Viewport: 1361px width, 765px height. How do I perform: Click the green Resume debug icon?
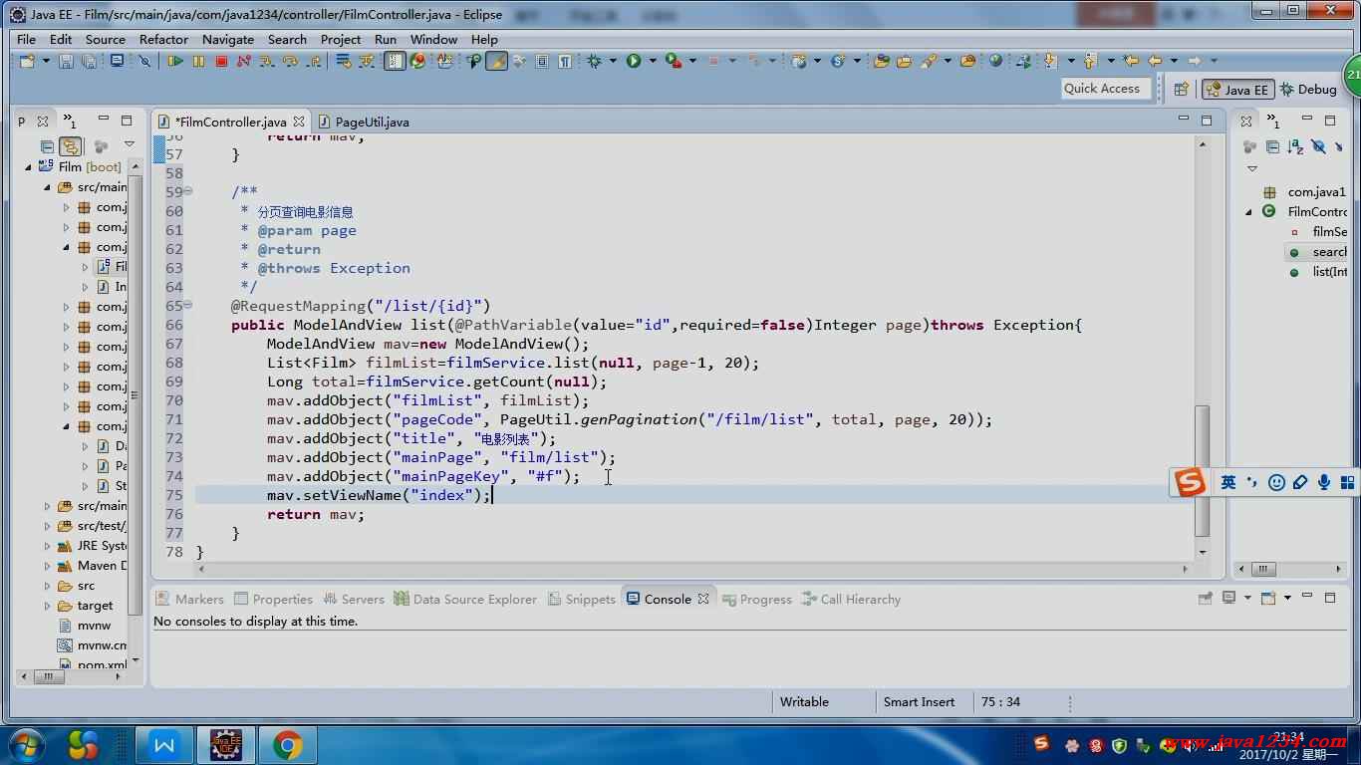coord(175,62)
